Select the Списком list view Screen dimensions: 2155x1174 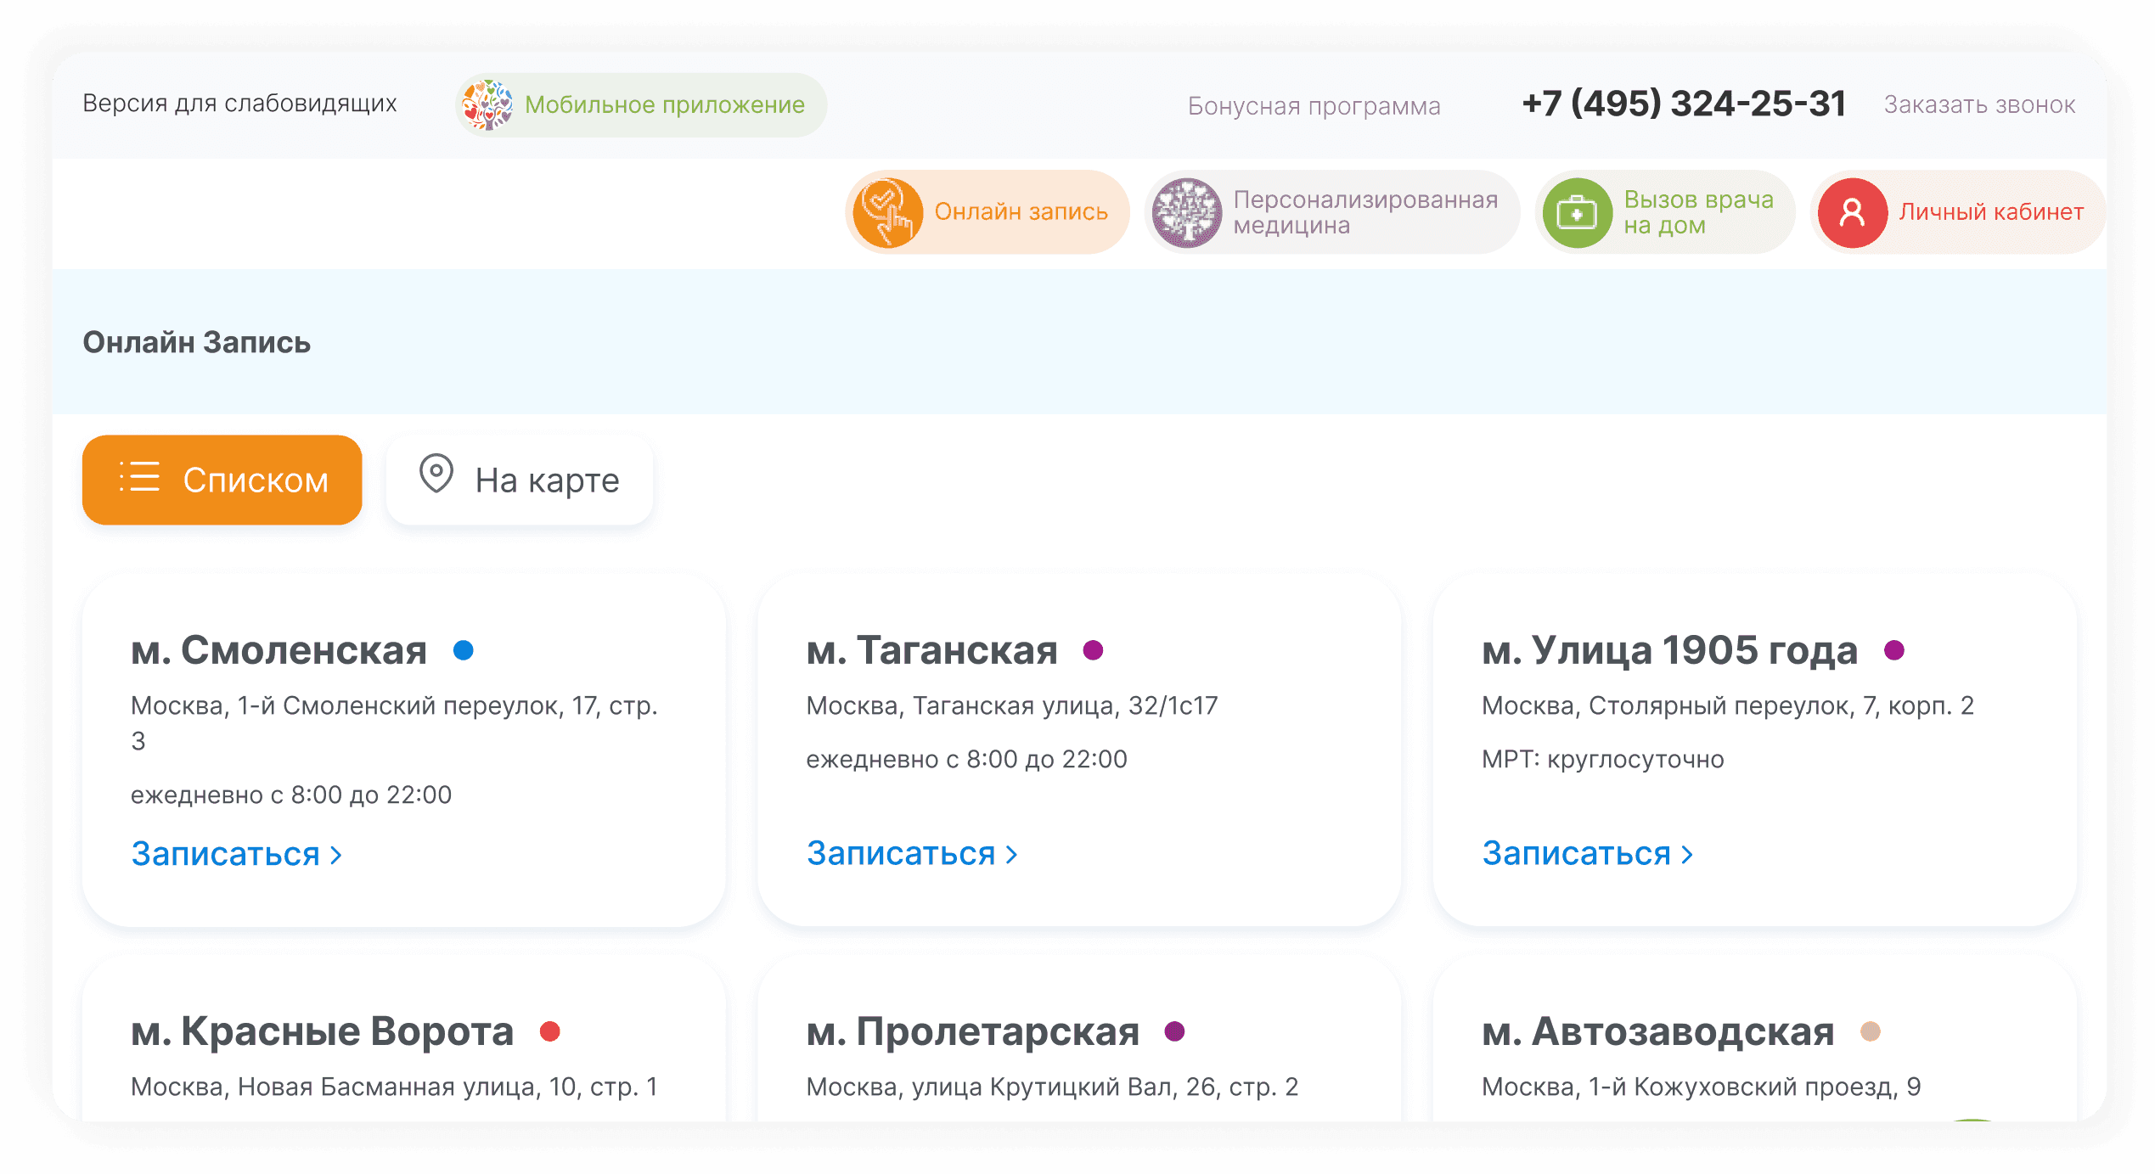(x=222, y=480)
